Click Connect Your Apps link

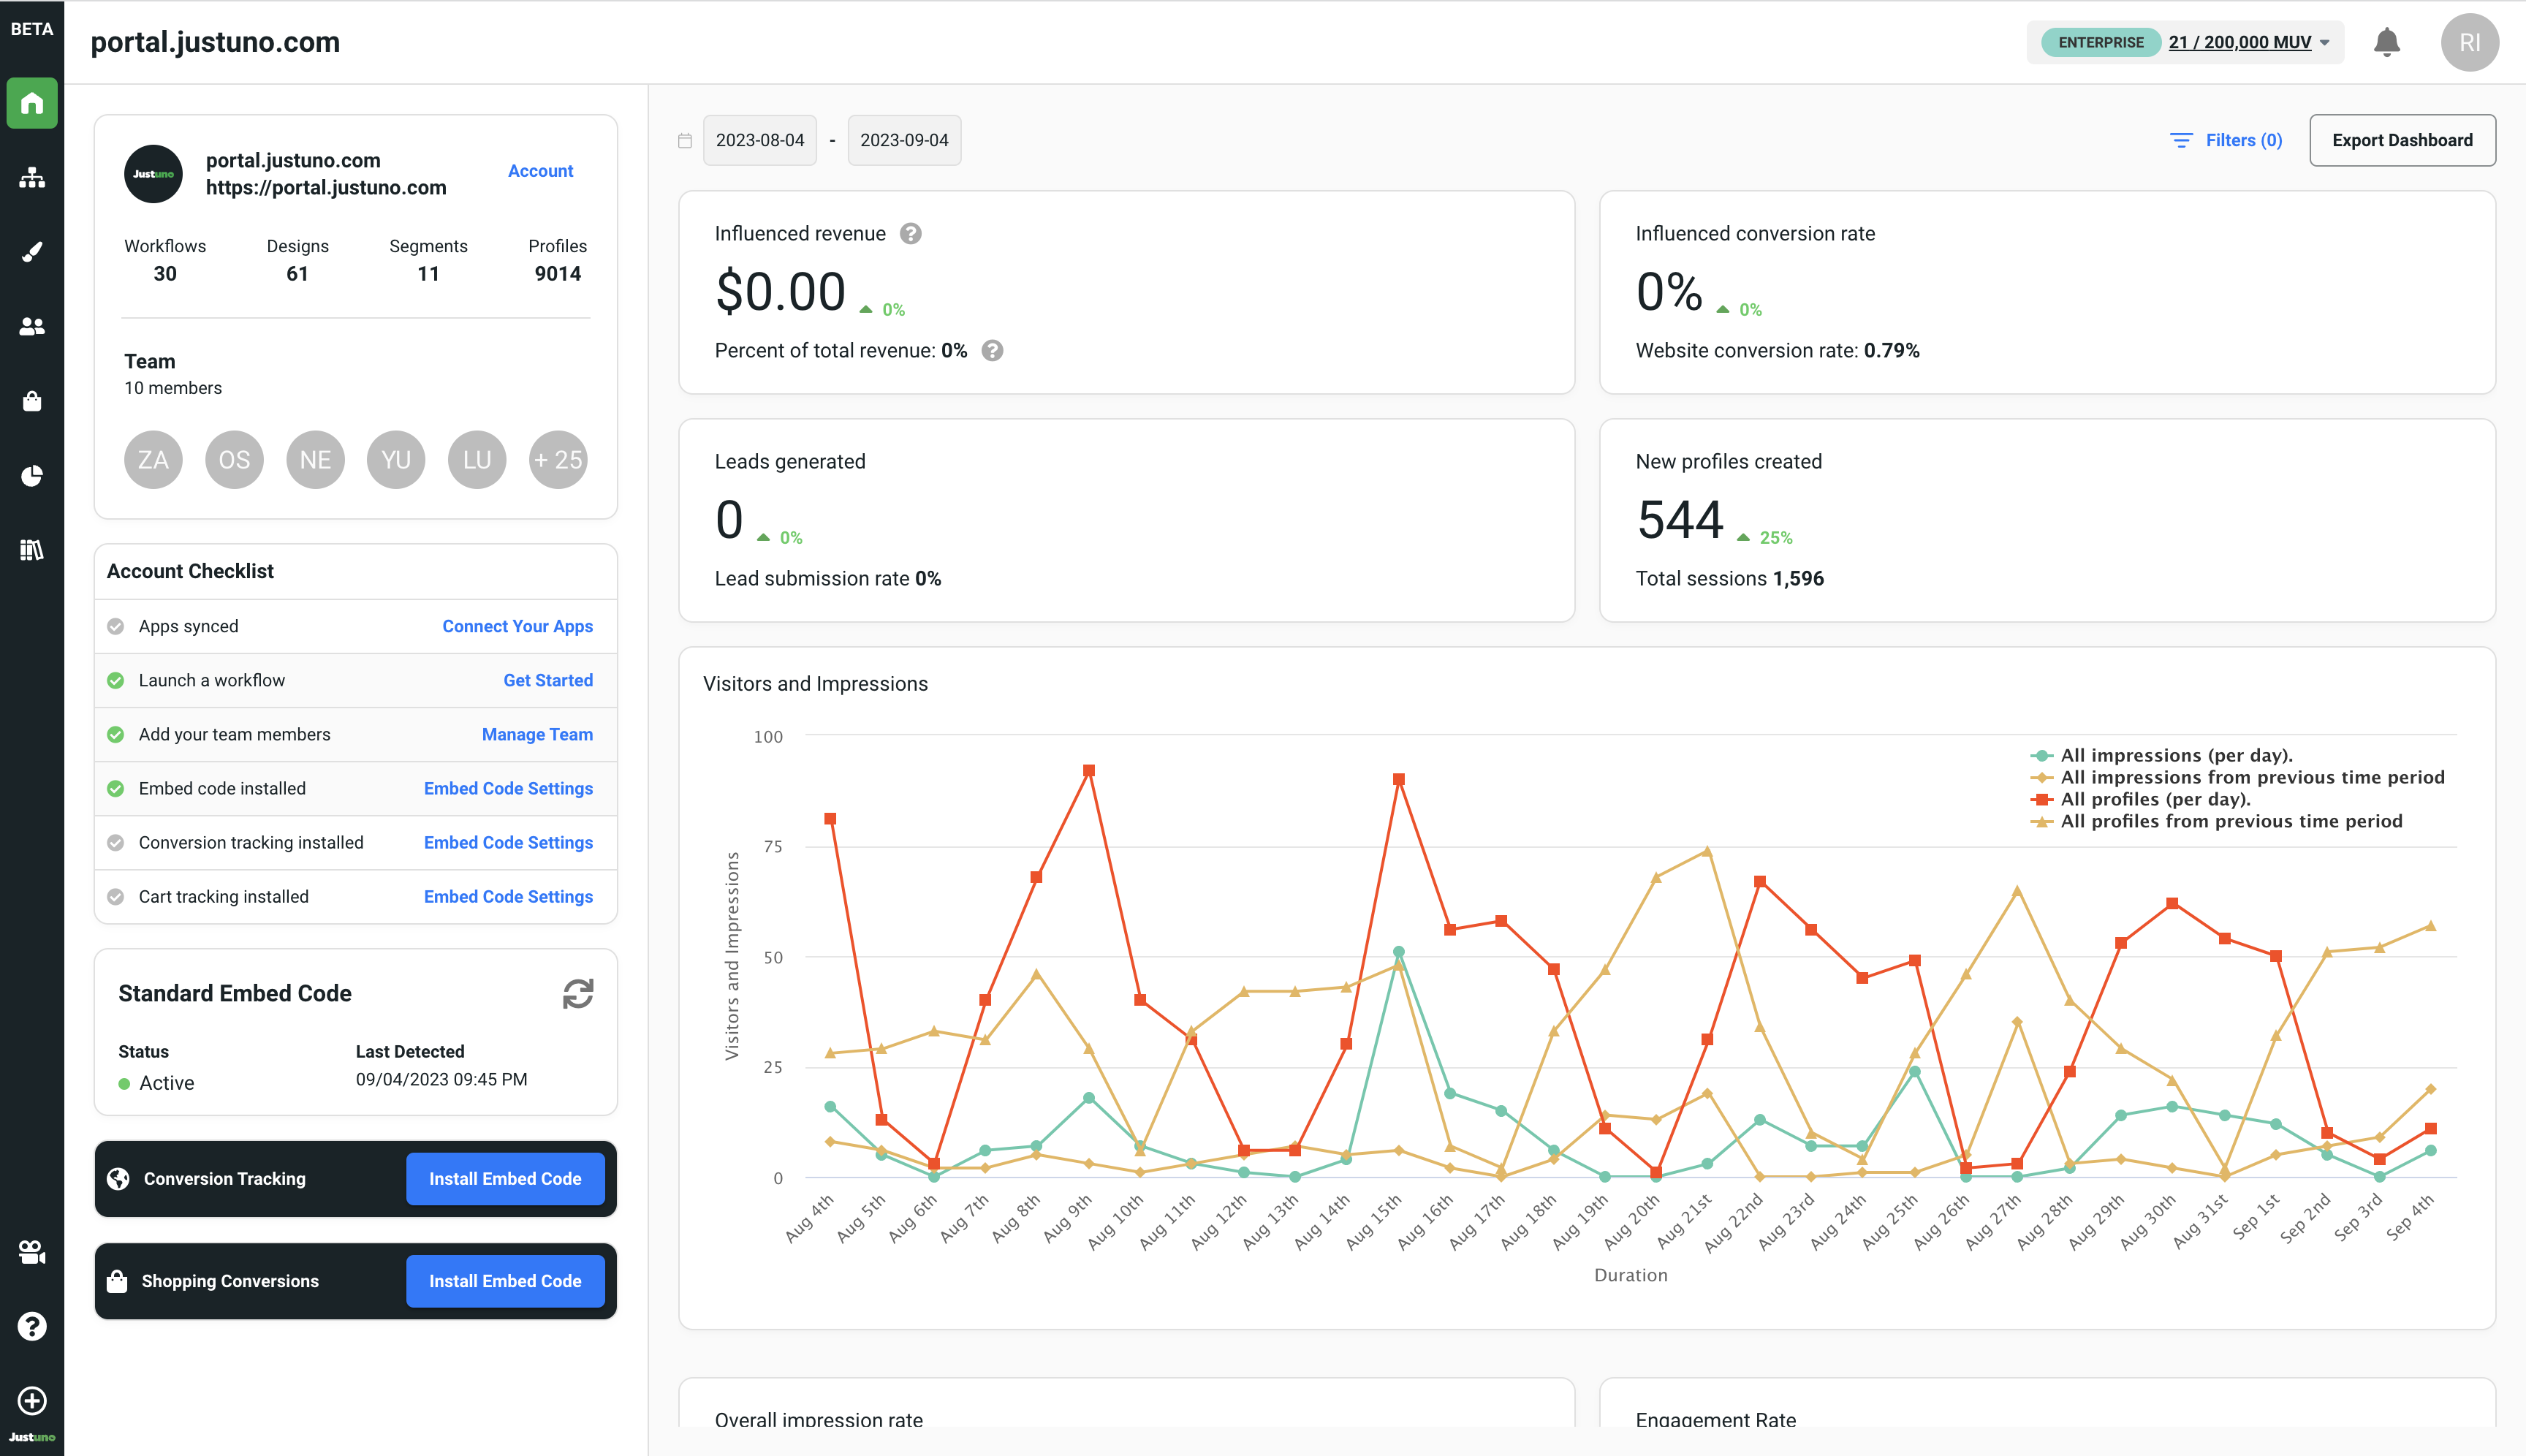[517, 626]
